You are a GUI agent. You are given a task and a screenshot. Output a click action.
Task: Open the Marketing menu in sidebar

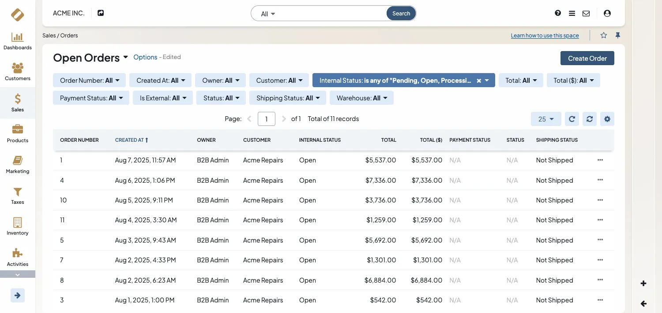pos(18,165)
